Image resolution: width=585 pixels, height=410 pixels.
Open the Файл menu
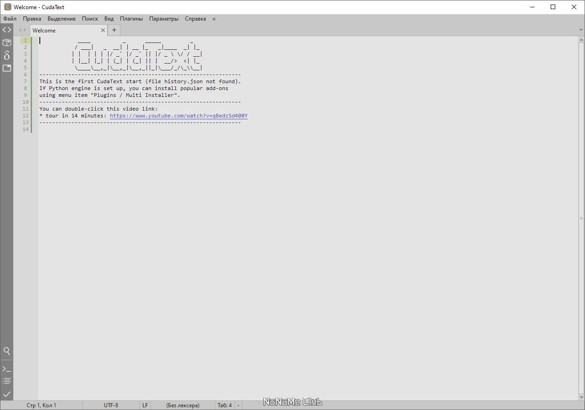(10, 19)
